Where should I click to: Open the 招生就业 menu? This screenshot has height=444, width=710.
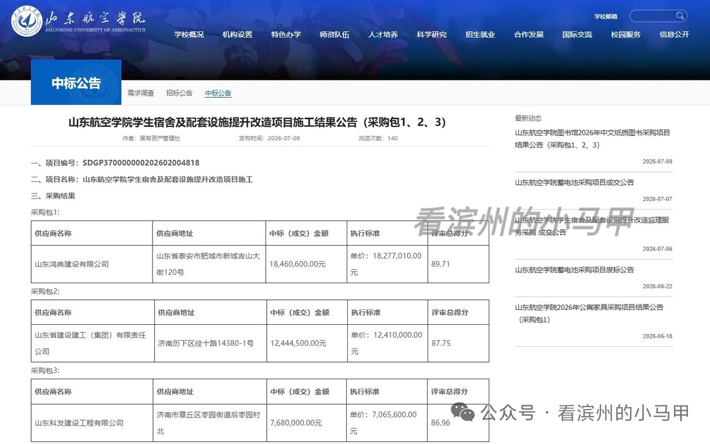[x=480, y=34]
